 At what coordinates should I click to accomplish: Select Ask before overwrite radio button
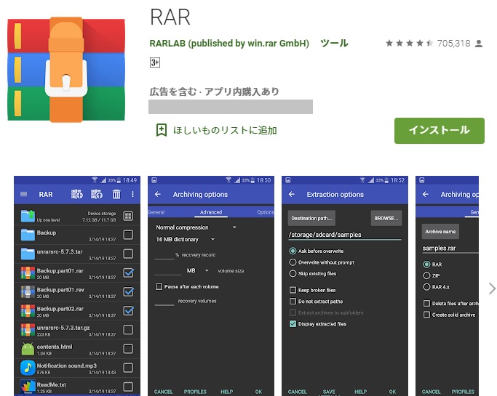293,251
